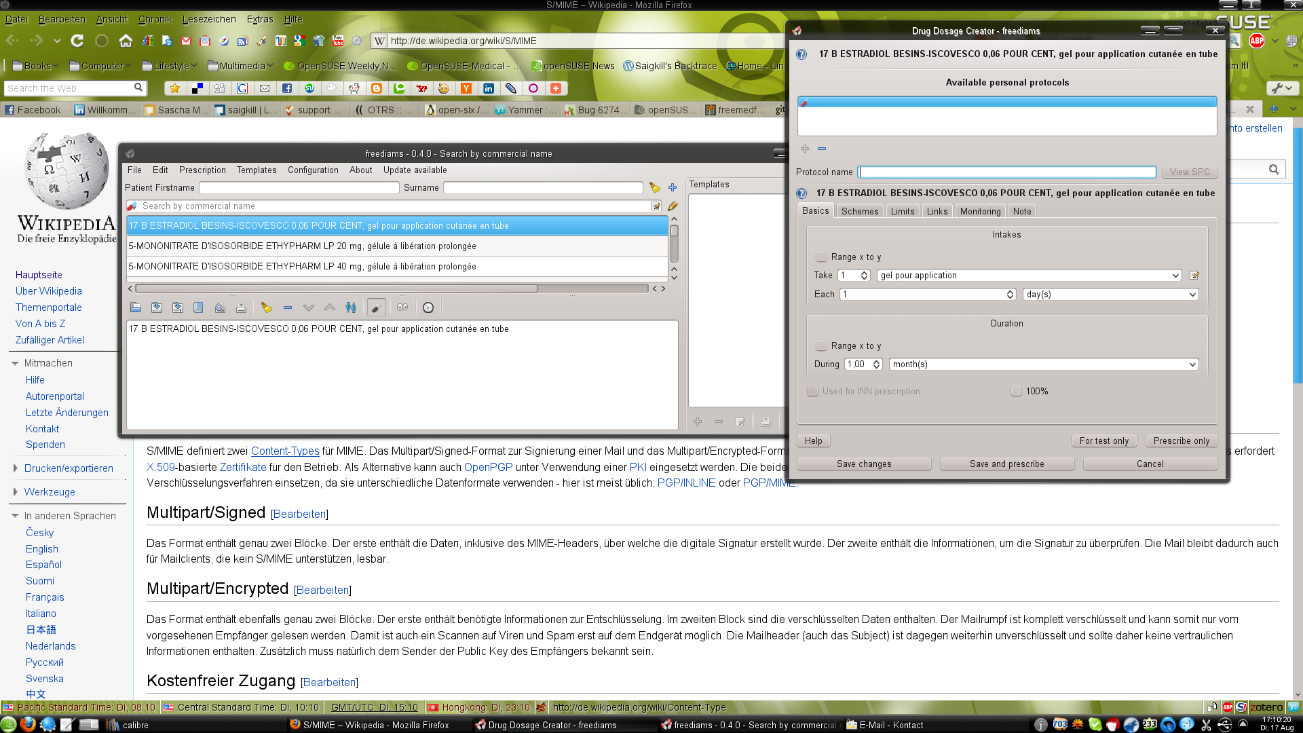Click the sort drugs arrows icon
This screenshot has height=733, width=1303.
click(x=351, y=307)
